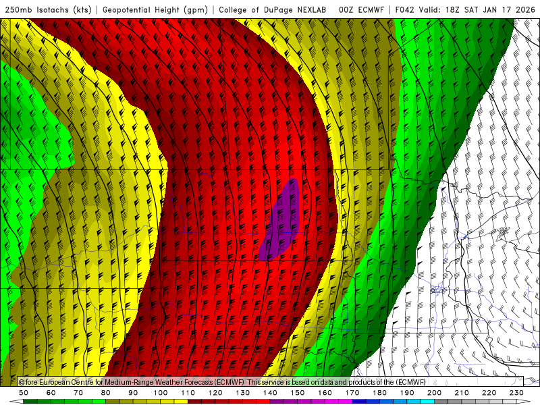This screenshot has height=405, width=540.
Task: Click the 80 label on the color bar
Action: [106, 393]
